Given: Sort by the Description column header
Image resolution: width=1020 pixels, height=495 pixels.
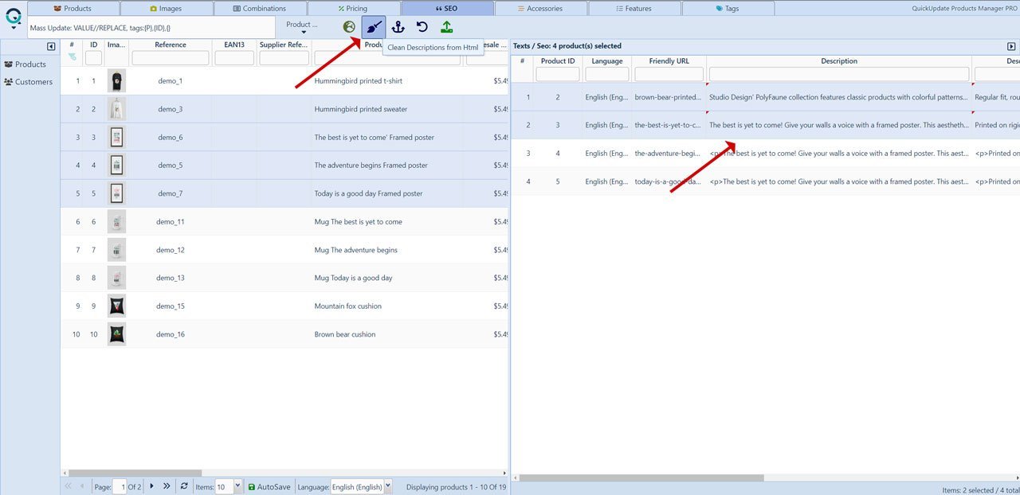Looking at the screenshot, I should [839, 61].
